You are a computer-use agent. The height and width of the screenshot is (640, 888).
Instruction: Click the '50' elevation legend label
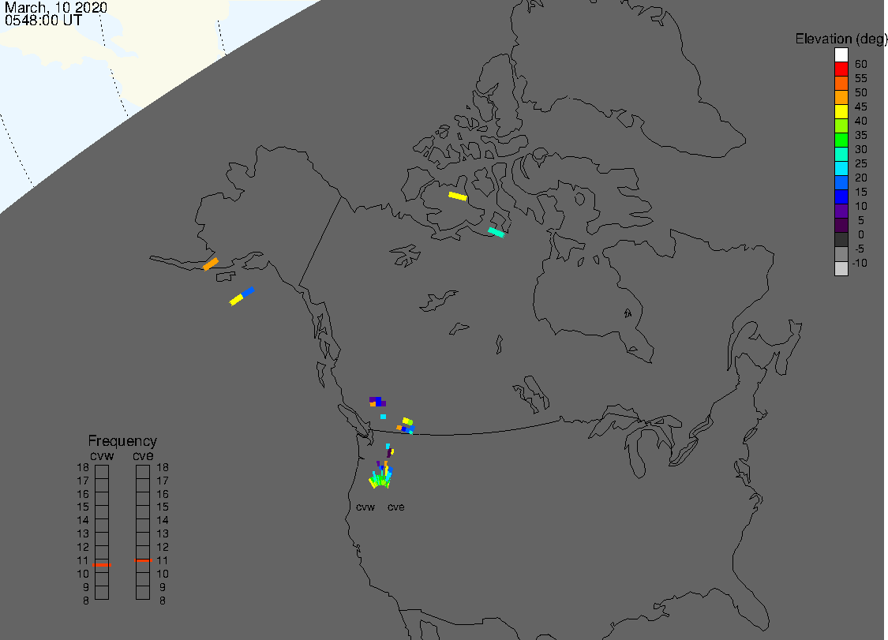pyautogui.click(x=861, y=92)
